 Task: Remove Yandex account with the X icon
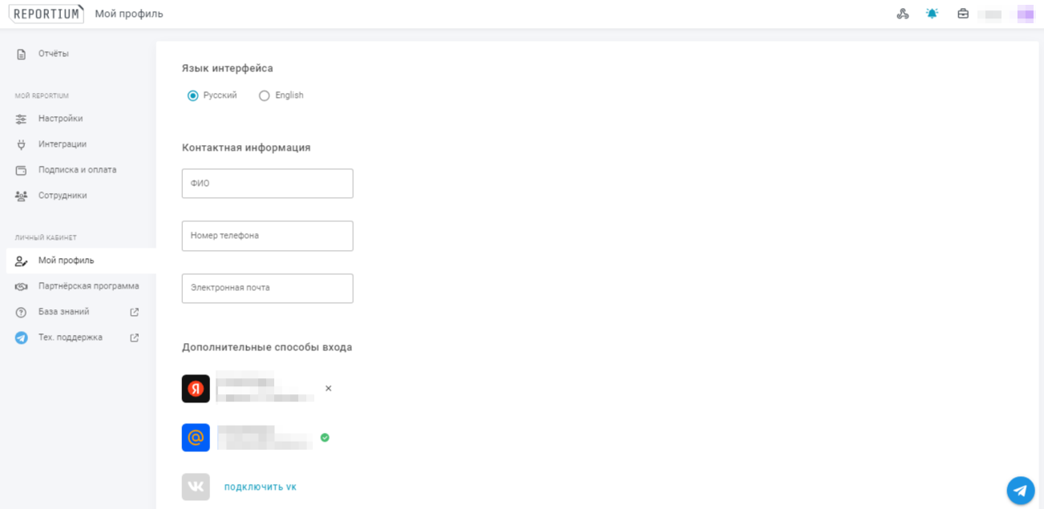(328, 389)
